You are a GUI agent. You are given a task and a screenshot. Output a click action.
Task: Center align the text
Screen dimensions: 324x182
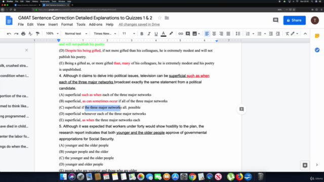click(x=214, y=34)
